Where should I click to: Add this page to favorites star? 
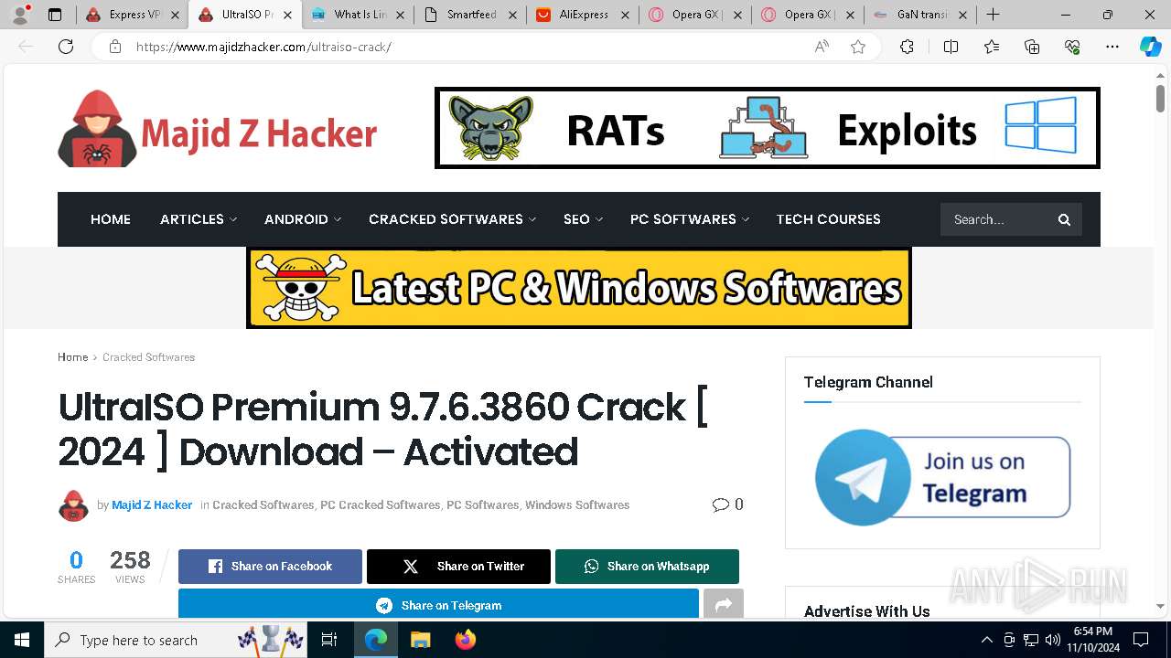858,47
